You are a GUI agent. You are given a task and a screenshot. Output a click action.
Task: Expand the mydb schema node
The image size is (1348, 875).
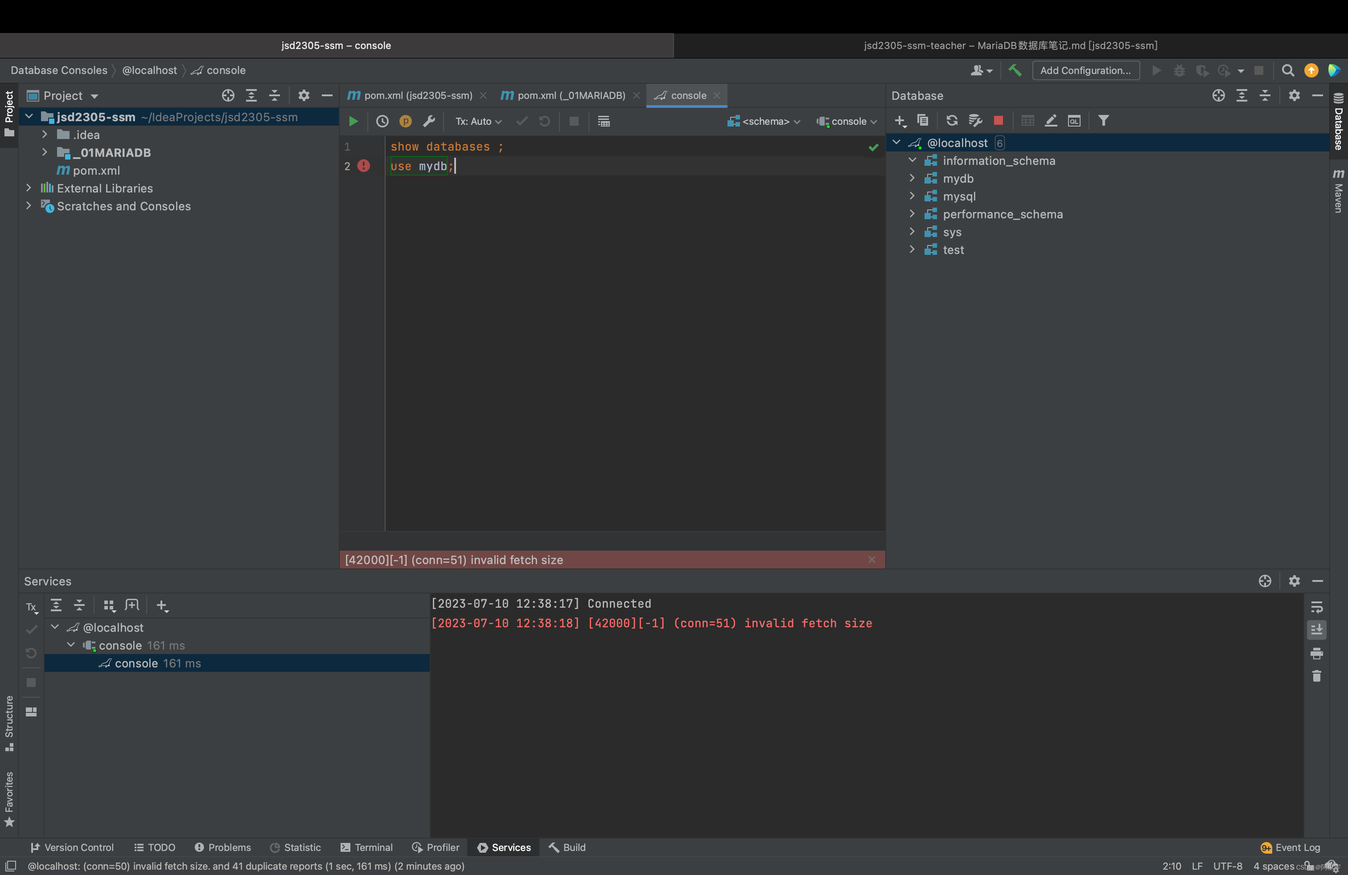tap(912, 178)
